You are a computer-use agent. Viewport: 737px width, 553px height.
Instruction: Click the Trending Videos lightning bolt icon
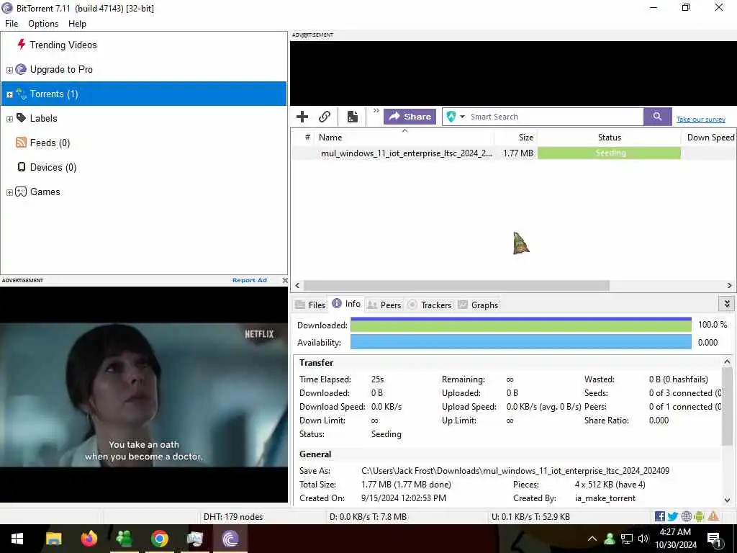coord(21,44)
